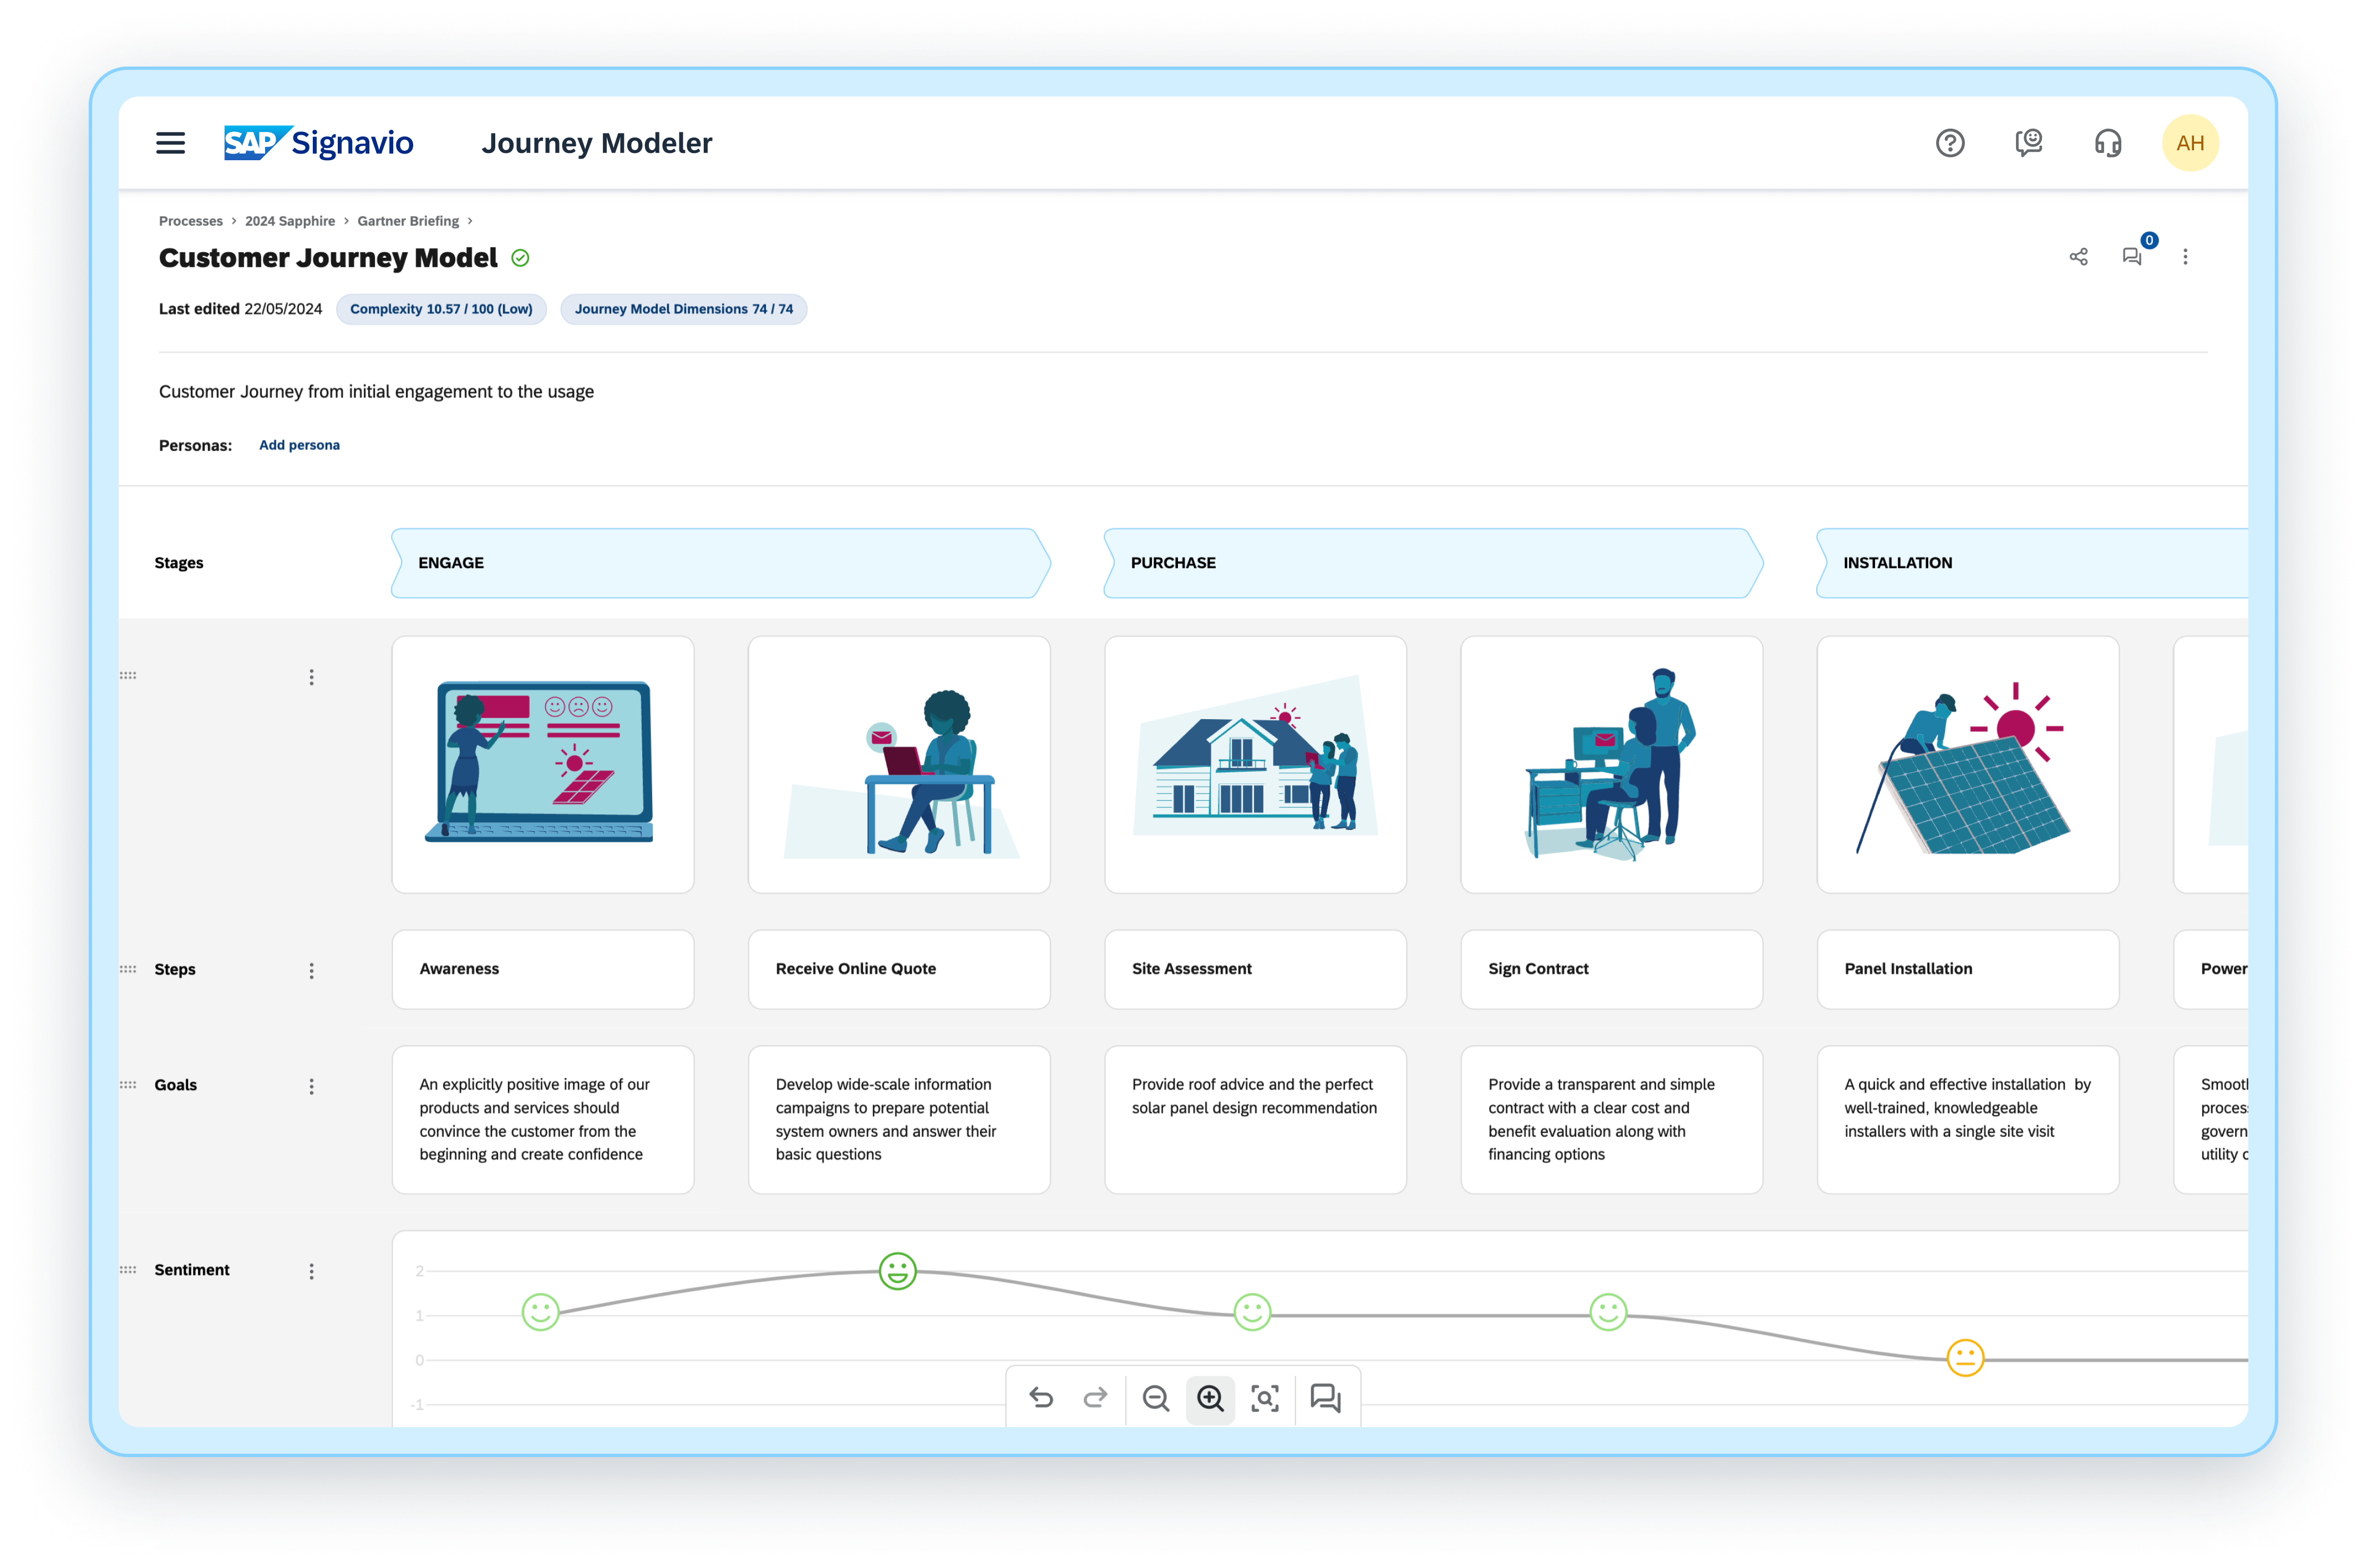
Task: Open the hamburger navigation menu
Action: click(x=170, y=143)
